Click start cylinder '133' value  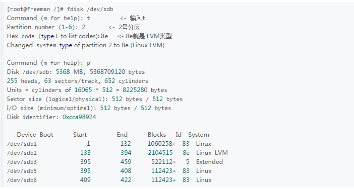85,152
